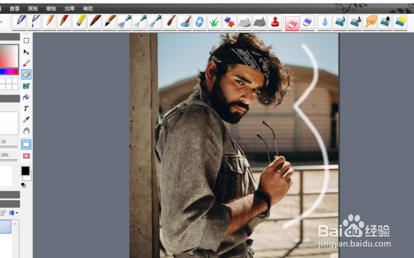Select the airbrush with dotted spray

(140, 22)
